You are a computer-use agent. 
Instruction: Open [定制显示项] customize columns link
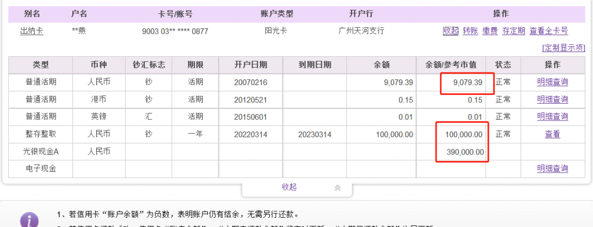point(563,48)
